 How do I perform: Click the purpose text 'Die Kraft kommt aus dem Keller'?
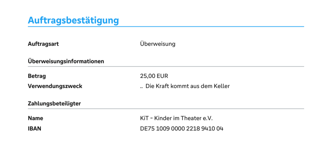[188, 86]
